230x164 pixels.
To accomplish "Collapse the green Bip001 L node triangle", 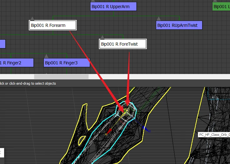I will 215,1.
